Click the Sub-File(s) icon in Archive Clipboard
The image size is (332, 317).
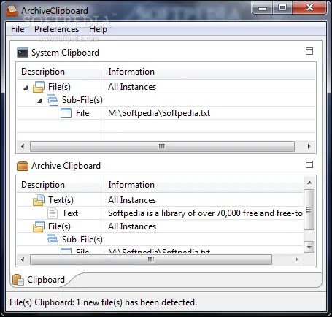pos(53,240)
